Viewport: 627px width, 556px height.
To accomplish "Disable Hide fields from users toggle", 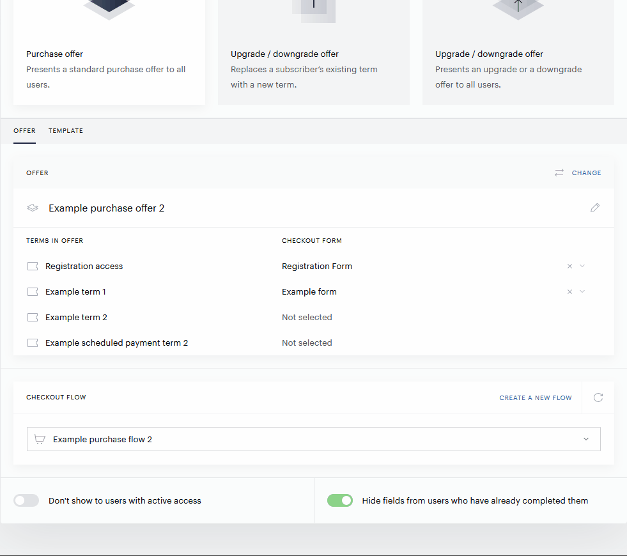I will click(x=340, y=500).
